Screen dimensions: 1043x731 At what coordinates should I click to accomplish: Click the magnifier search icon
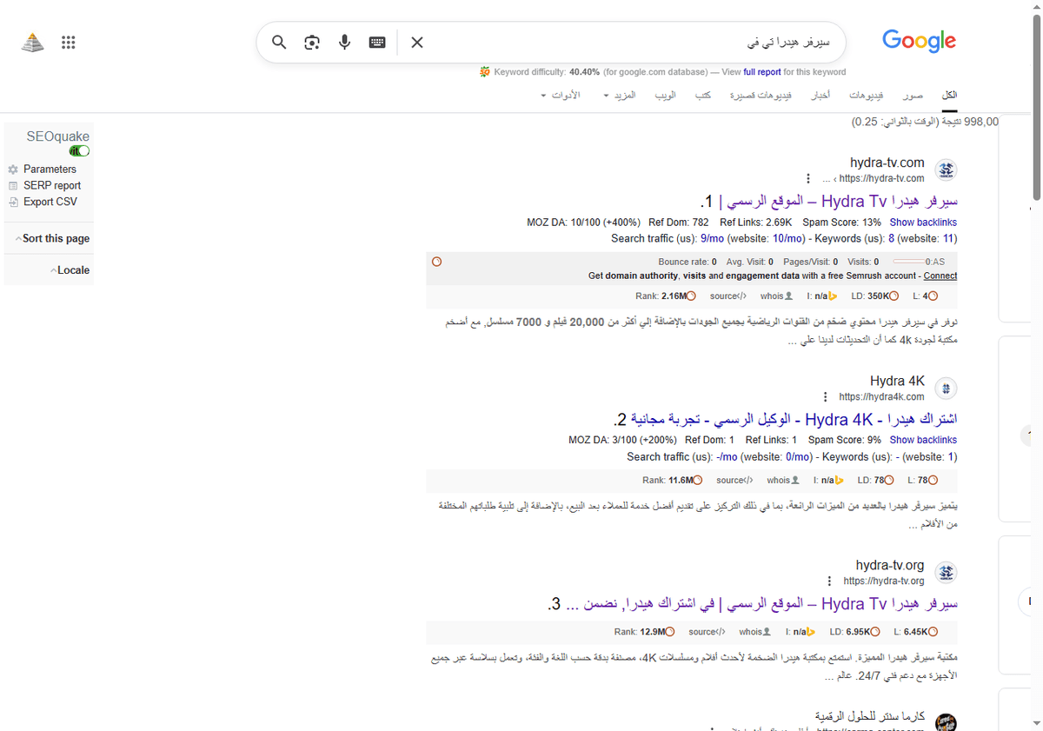tap(278, 42)
